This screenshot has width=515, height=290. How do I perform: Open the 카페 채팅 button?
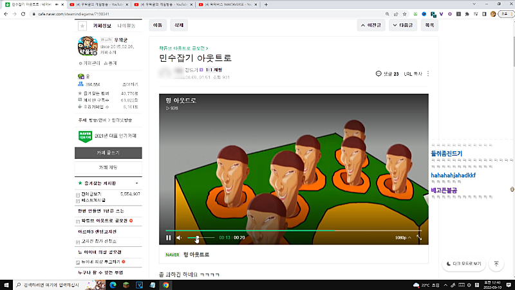[108, 168]
